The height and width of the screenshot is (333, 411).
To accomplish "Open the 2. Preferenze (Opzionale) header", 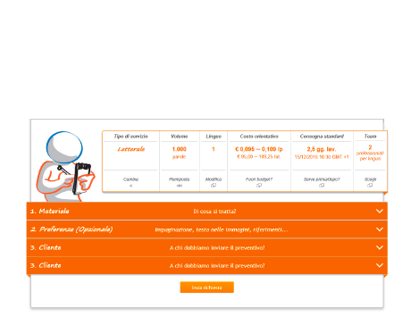I will 207,229.
